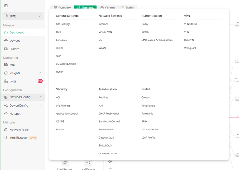Expand the Device Config chevron
The image size is (239, 170).
(40, 105)
